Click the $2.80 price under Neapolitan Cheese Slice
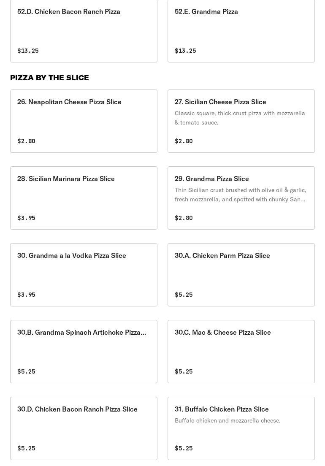Viewport: 325px width, 466px height. pos(26,141)
